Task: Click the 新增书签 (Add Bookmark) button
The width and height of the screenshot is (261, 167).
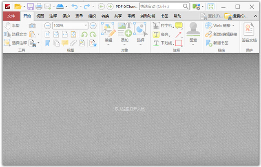Action: [x=220, y=43]
